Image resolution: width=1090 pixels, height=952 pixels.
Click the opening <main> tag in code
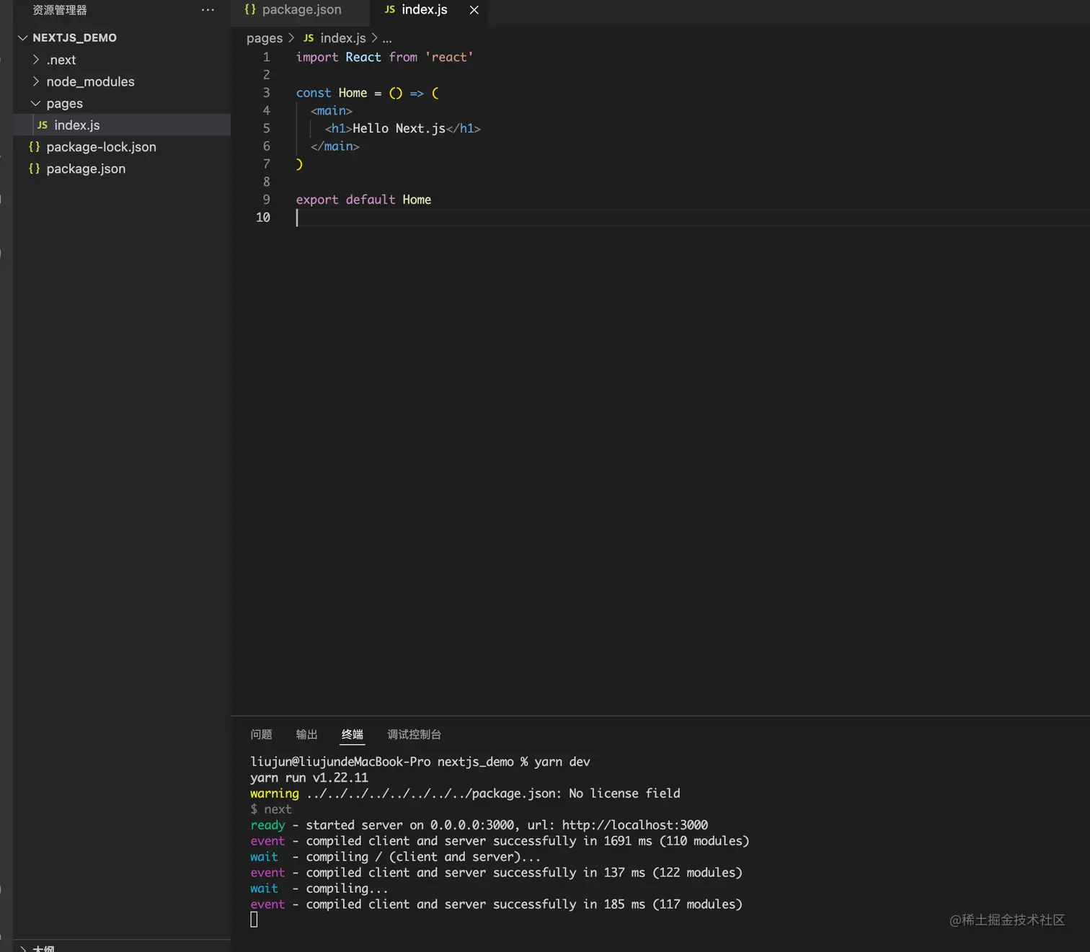tap(332, 111)
